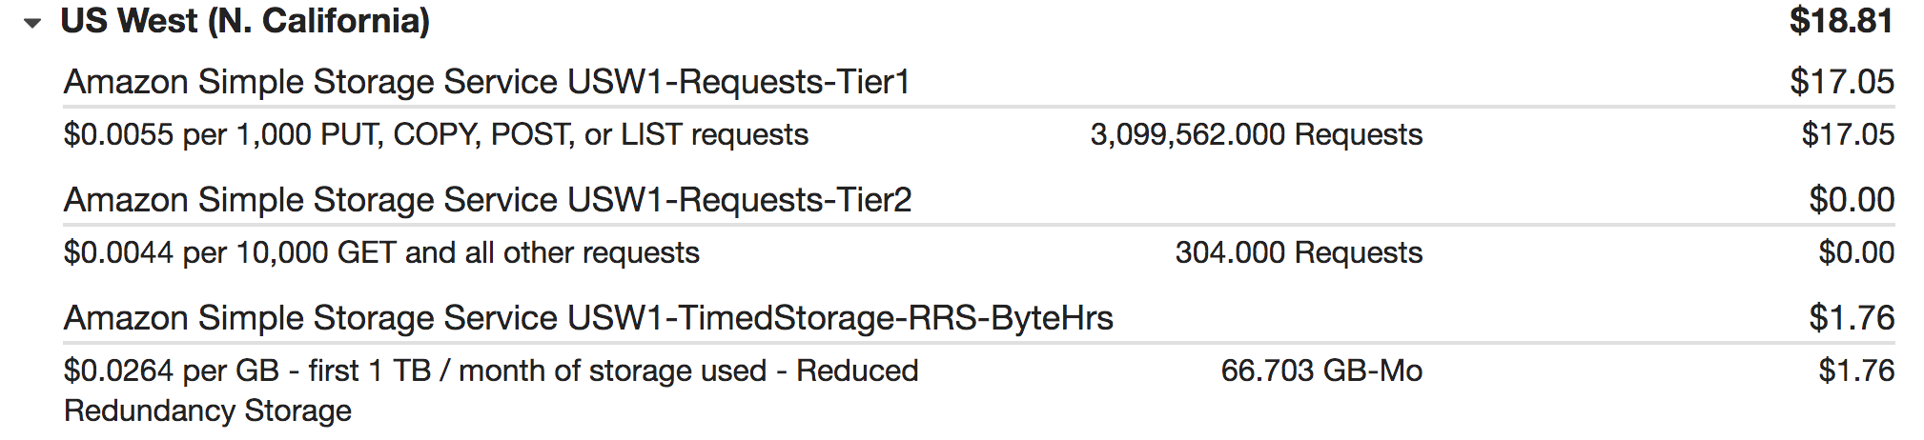Collapse the US West (N. California) section
This screenshot has height=440, width=1924.
pyautogui.click(x=33, y=23)
